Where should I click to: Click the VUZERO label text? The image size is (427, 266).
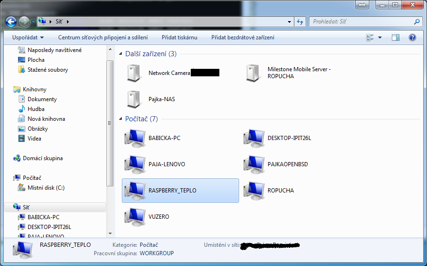coord(159,217)
